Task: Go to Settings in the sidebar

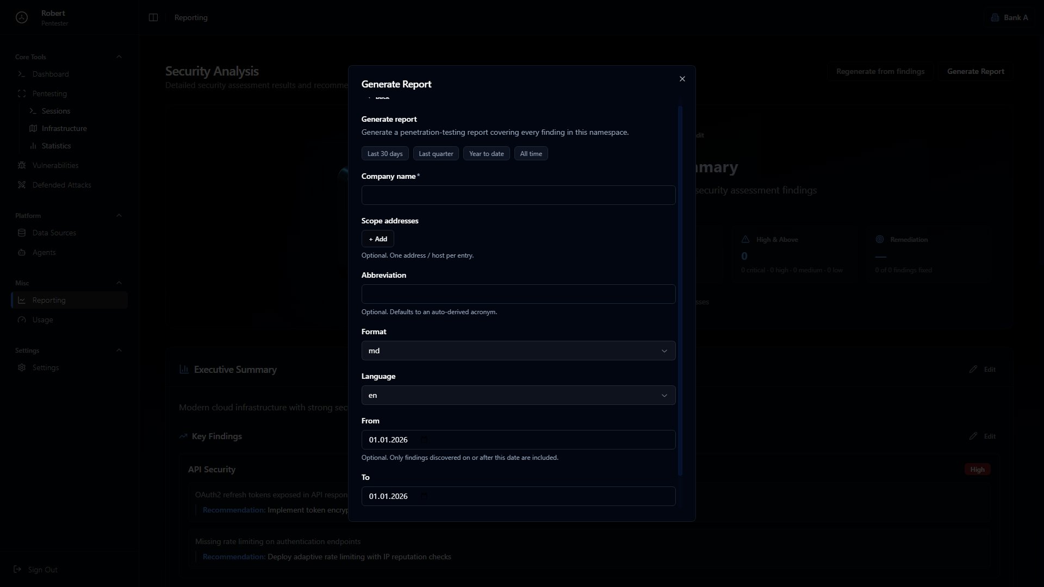Action: 46,367
